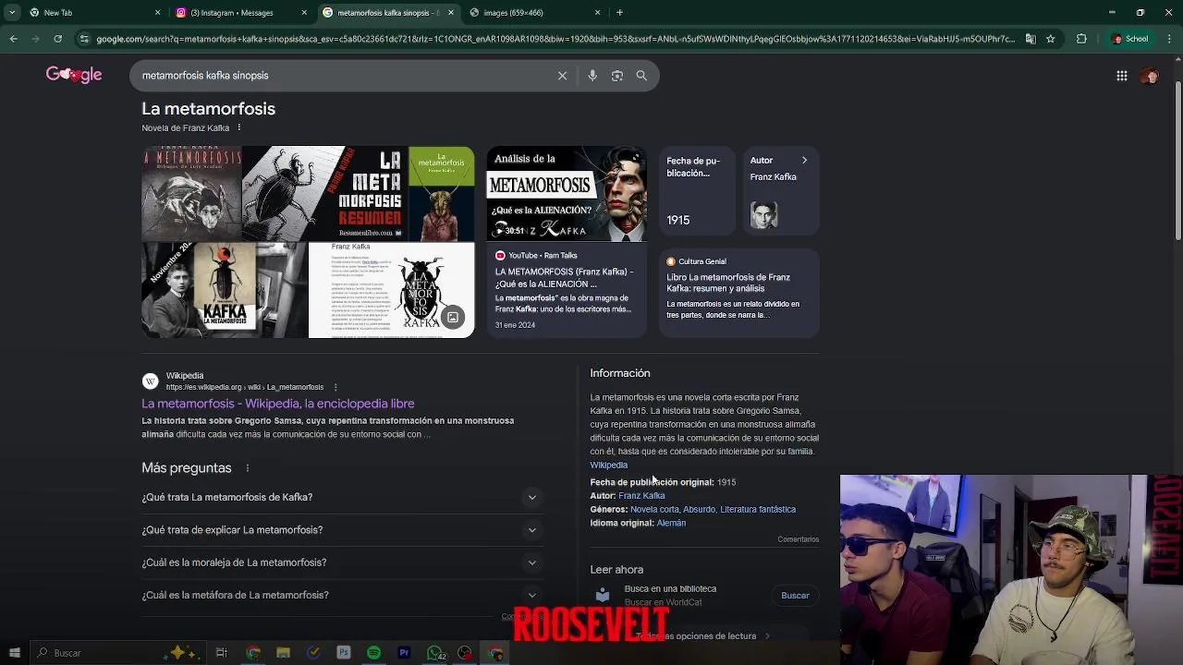Viewport: 1183px width, 665px height.
Task: Open the A Metamorfosis book cover image
Action: [x=191, y=193]
